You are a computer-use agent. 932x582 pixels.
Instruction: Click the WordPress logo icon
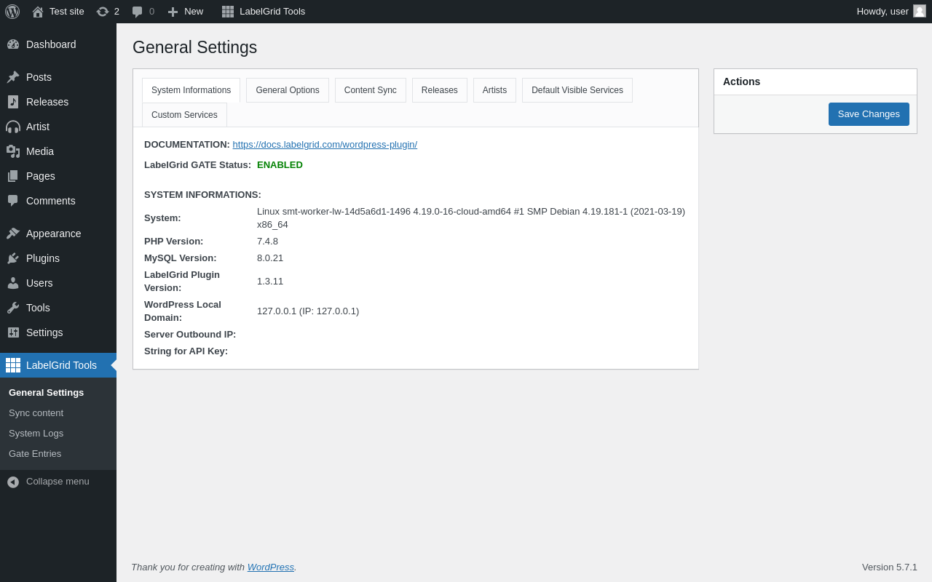[12, 12]
